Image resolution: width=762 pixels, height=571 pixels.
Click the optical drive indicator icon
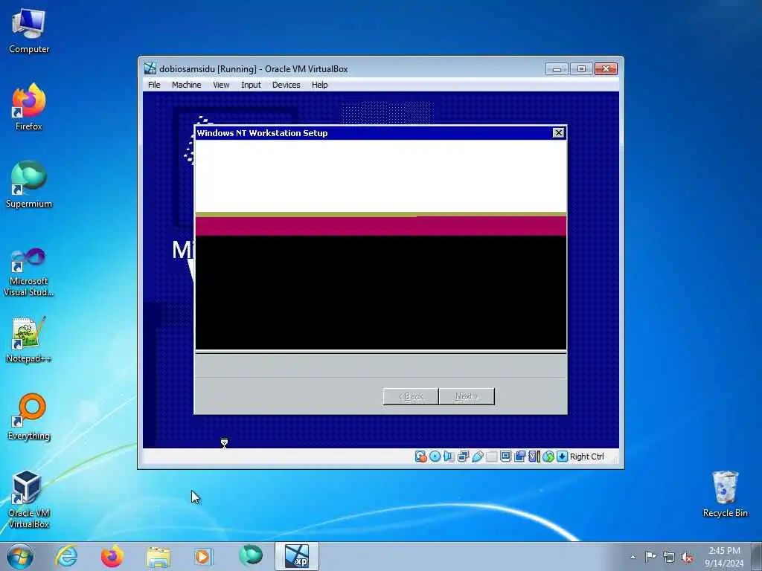click(435, 457)
